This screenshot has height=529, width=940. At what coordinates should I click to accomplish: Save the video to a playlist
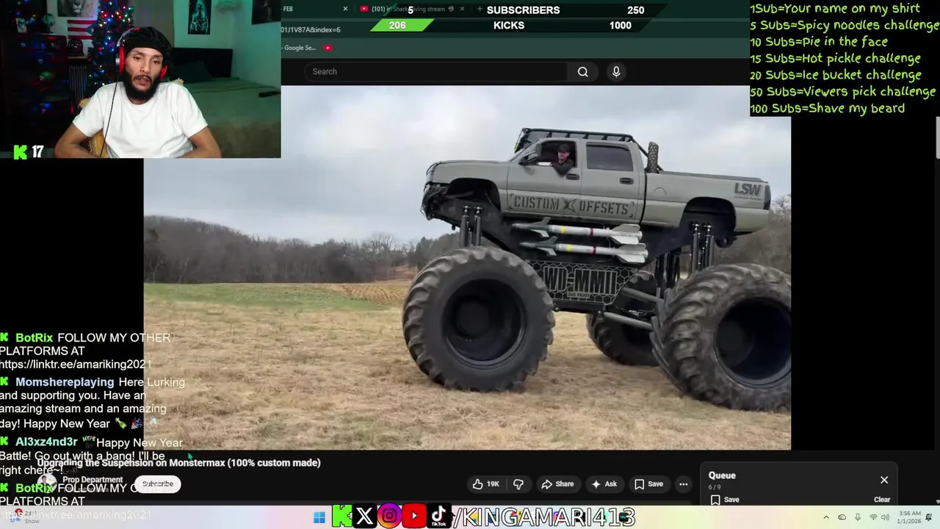coord(648,483)
